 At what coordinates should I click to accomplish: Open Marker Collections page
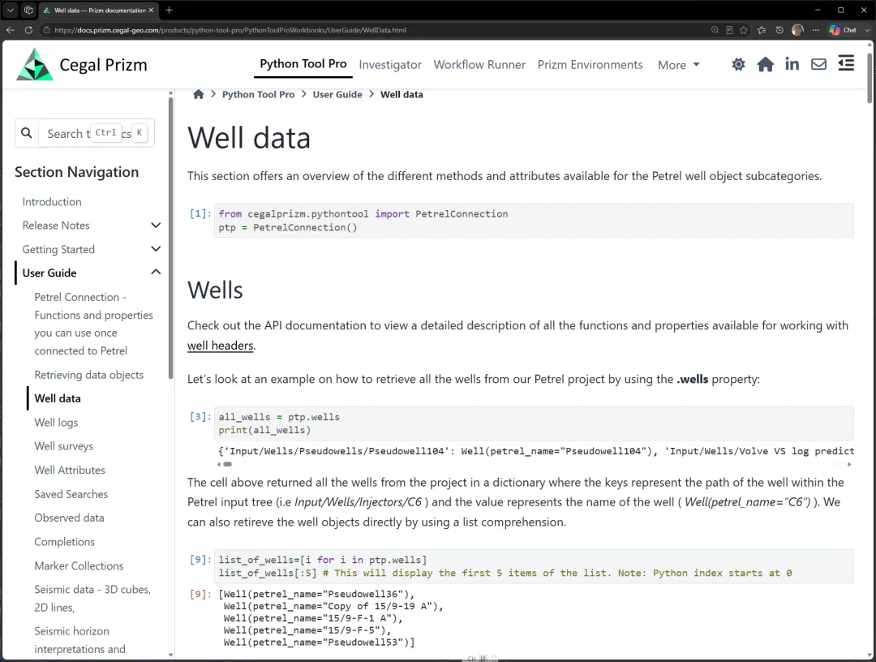79,566
